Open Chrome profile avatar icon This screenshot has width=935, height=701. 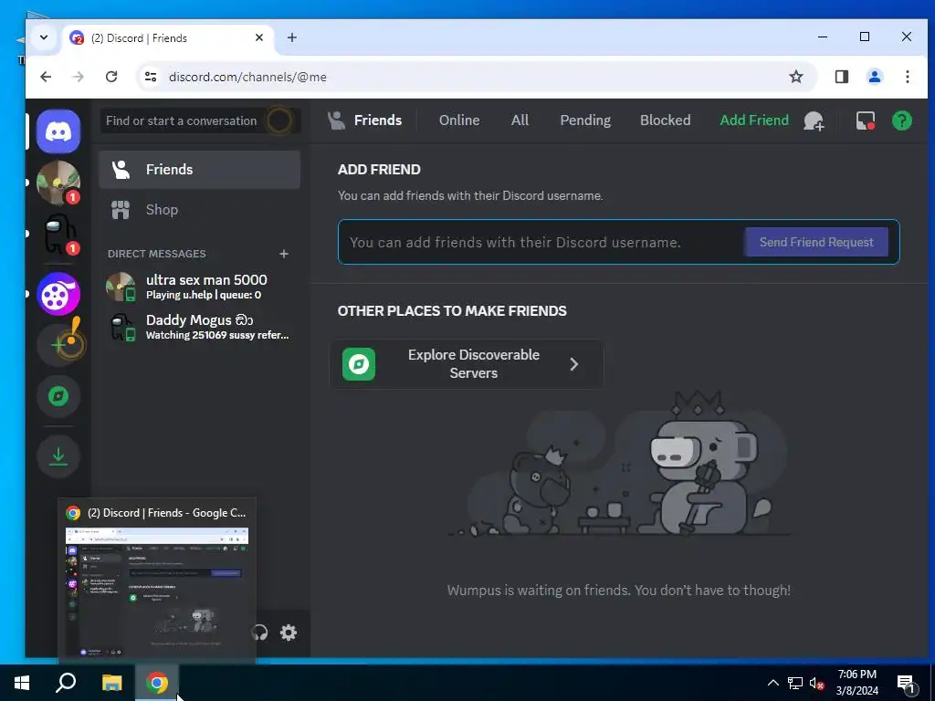pyautogui.click(x=875, y=77)
